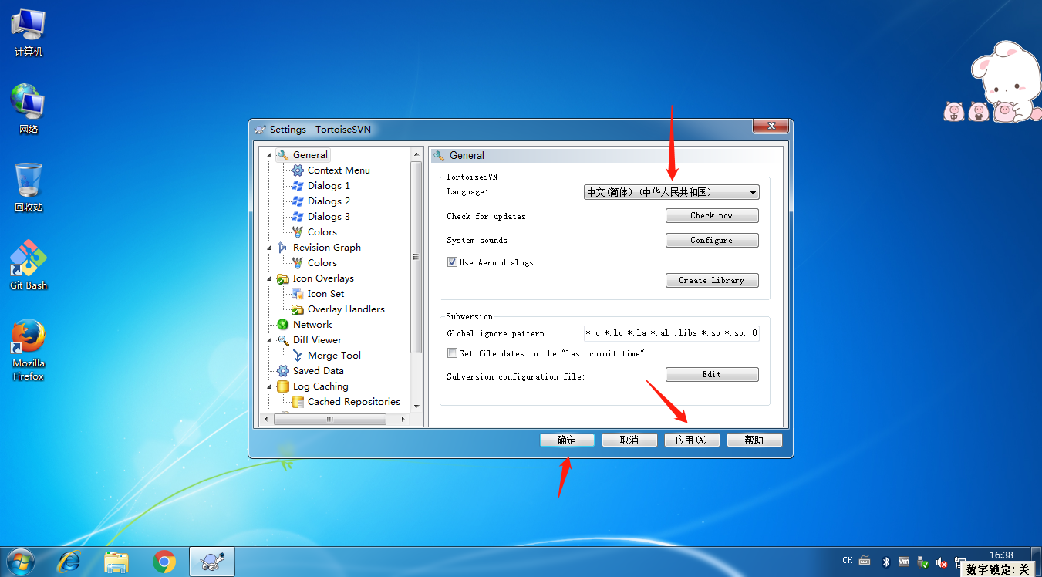
Task: Collapse the Icon Overlays tree node
Action: (x=270, y=278)
